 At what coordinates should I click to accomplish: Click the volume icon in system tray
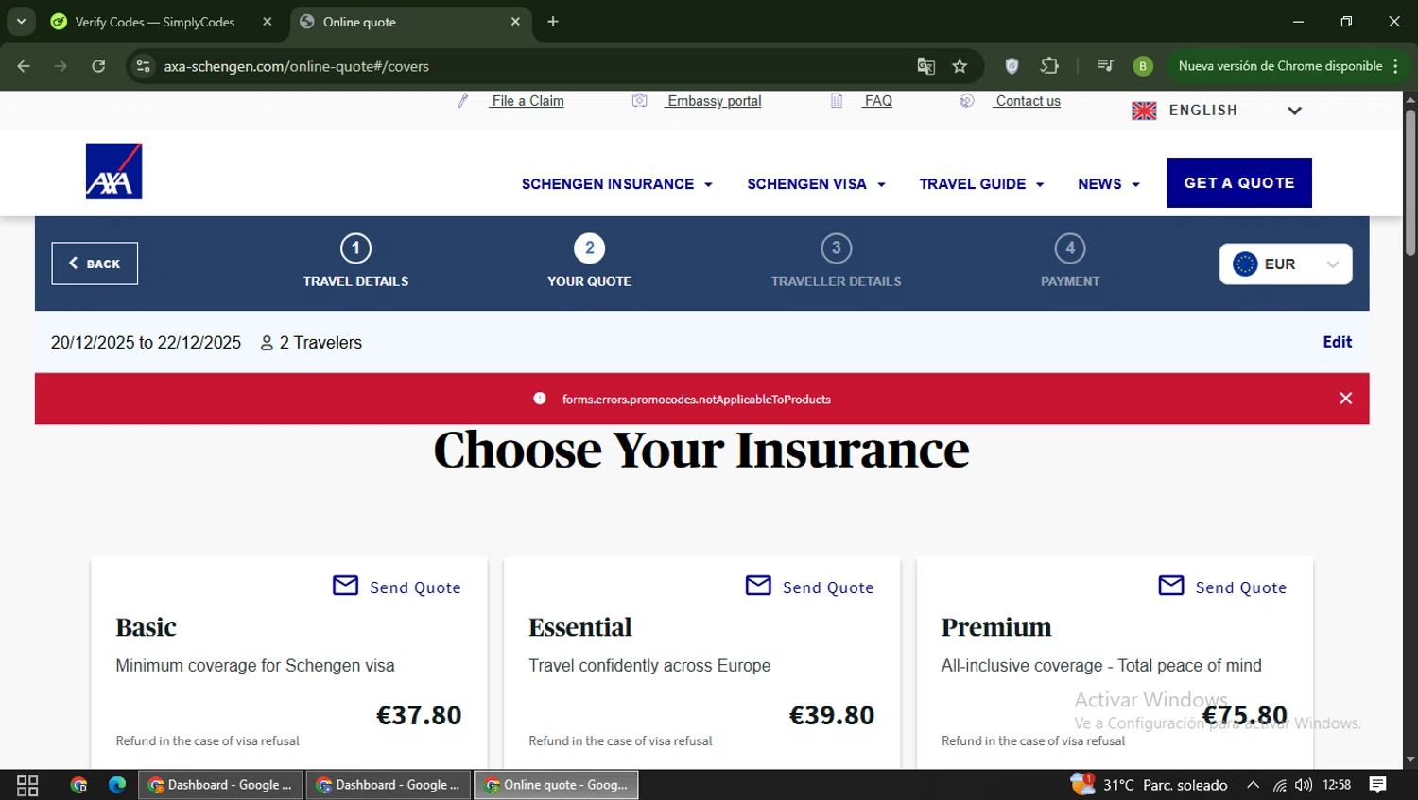tap(1304, 785)
